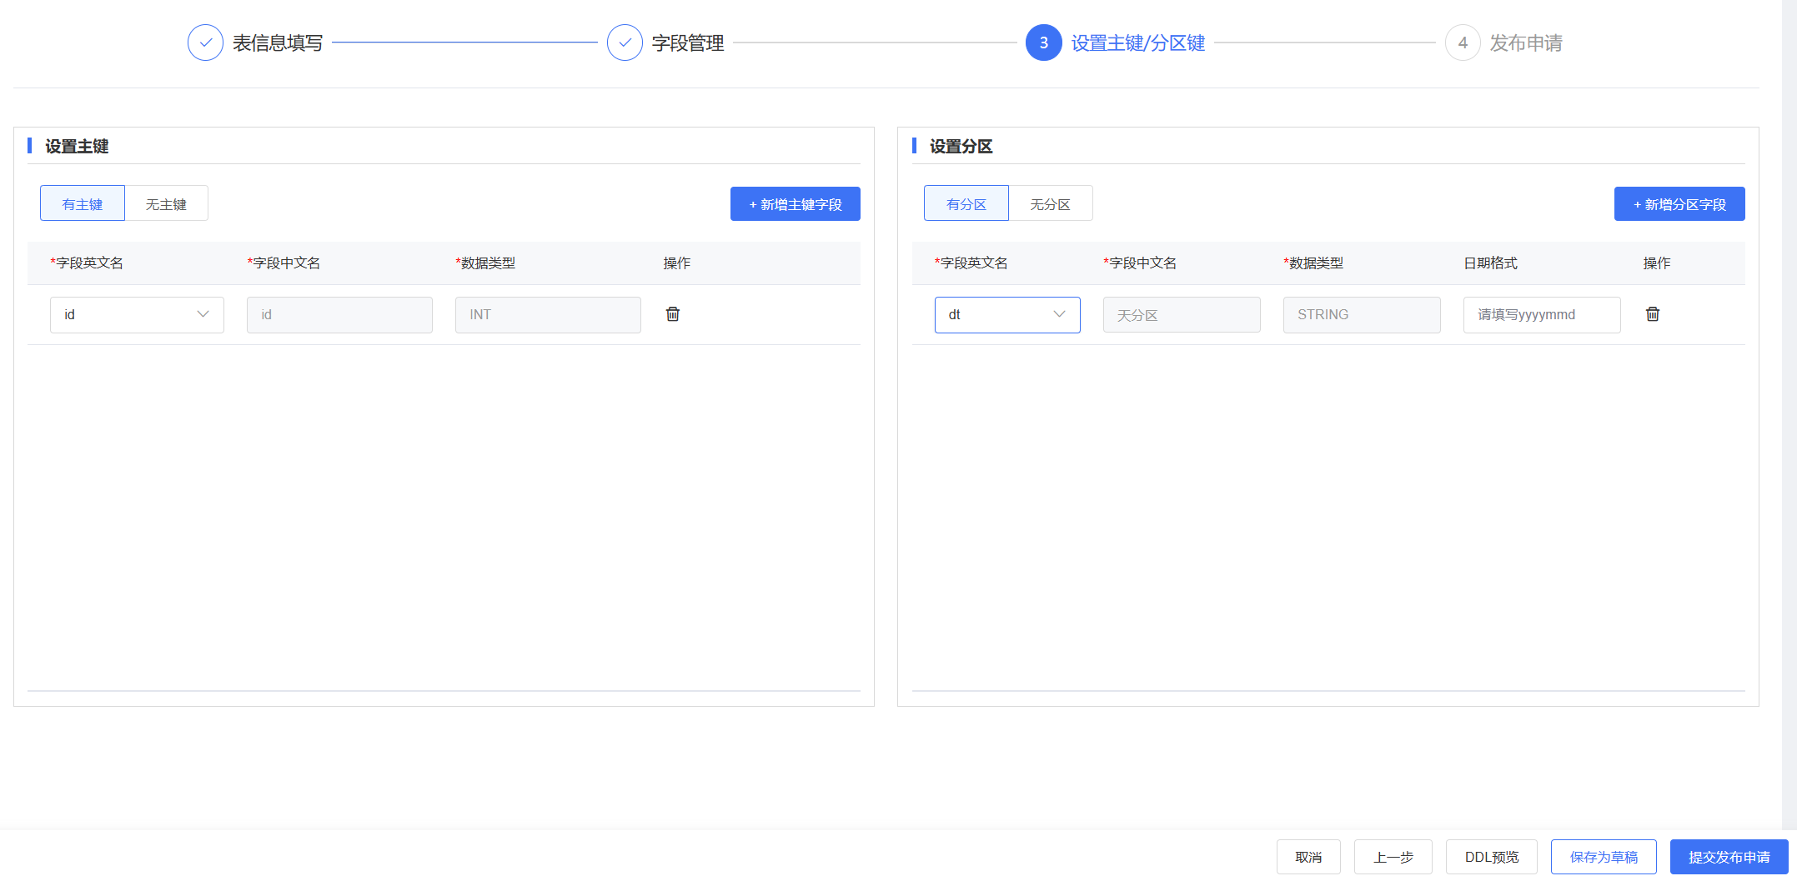Select the 无主键 option

point(166,203)
